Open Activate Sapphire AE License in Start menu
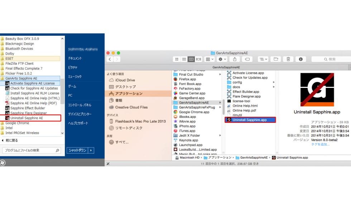 click(x=32, y=83)
